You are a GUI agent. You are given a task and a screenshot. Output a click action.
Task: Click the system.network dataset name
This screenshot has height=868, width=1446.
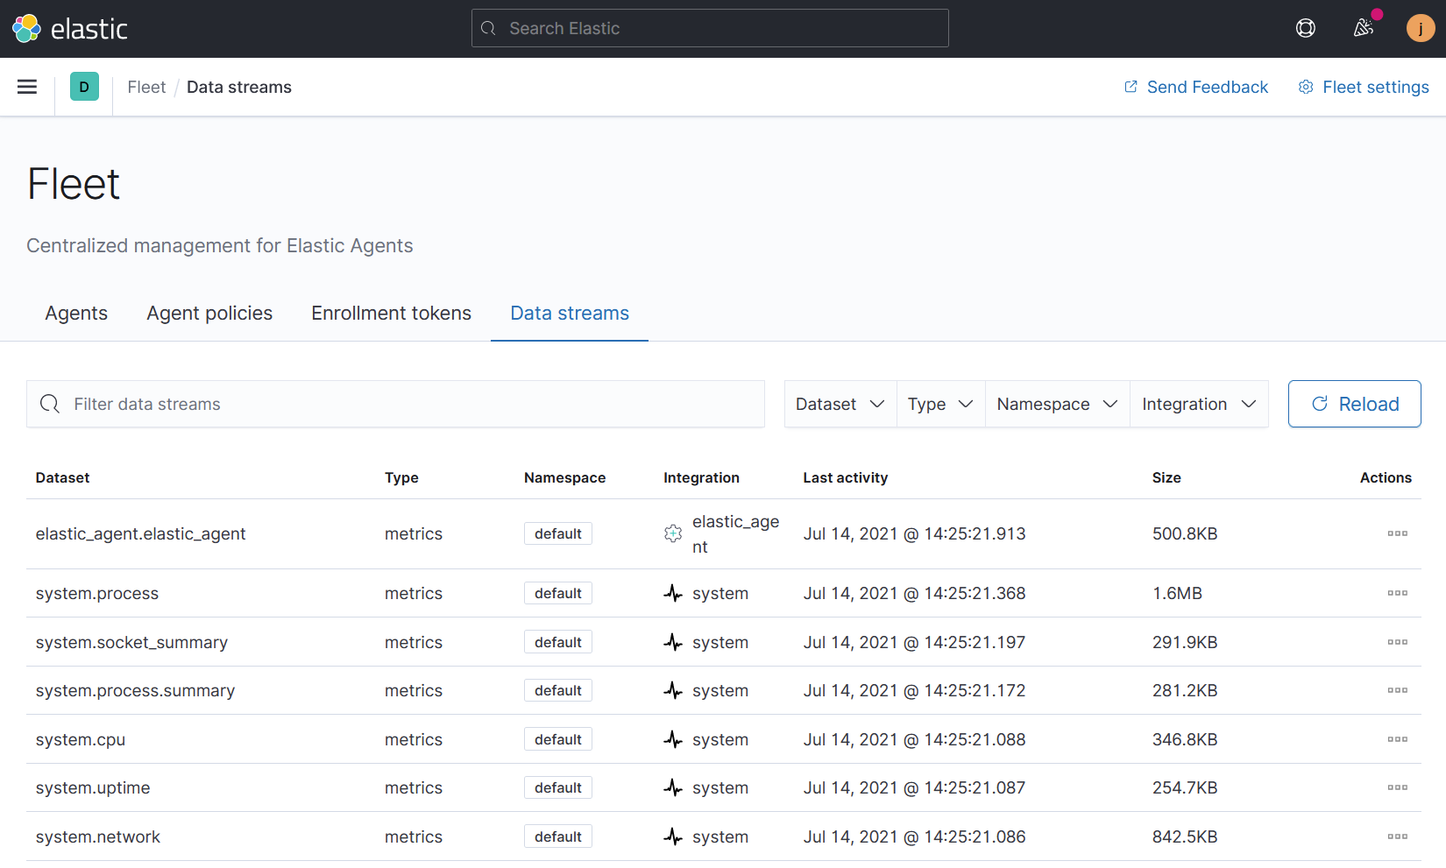coord(98,836)
